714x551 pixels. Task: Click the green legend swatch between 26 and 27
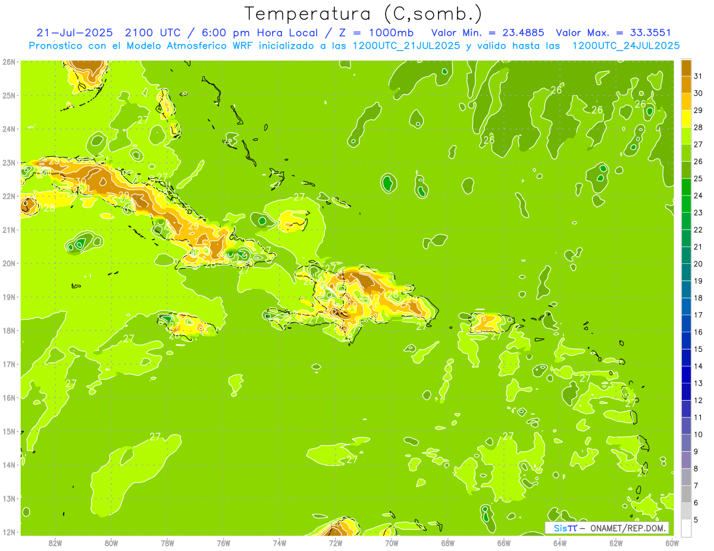pyautogui.click(x=686, y=153)
